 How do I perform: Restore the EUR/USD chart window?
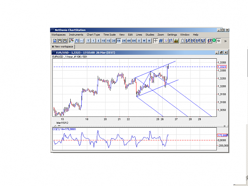pyautogui.click(x=221, y=52)
